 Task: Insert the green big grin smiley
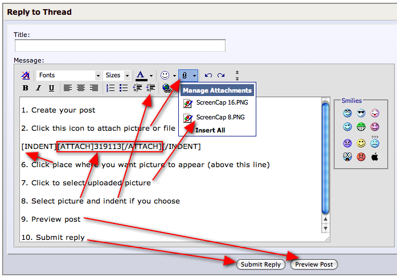361,127
